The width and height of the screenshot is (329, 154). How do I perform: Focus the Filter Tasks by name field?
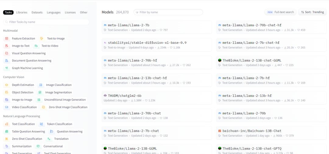point(46,22)
